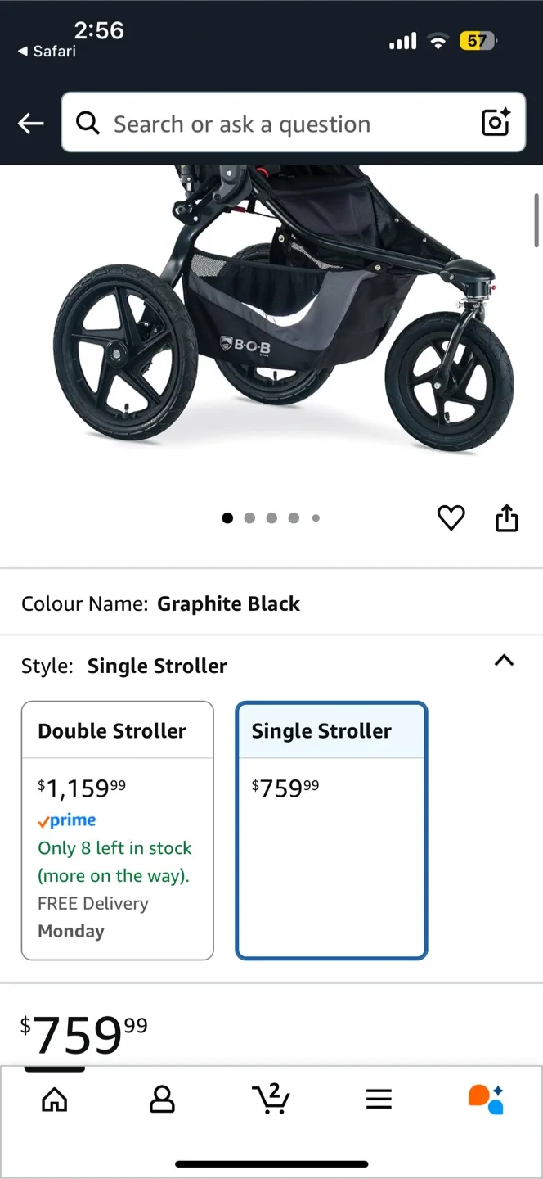Open the hamburger menu
This screenshot has width=543, height=1179.
(379, 1100)
